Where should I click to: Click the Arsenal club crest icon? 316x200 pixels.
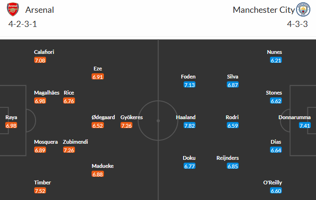click(x=14, y=9)
